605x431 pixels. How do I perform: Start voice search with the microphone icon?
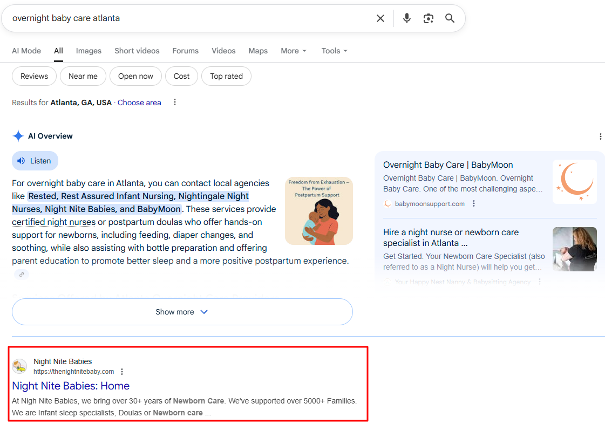point(407,18)
